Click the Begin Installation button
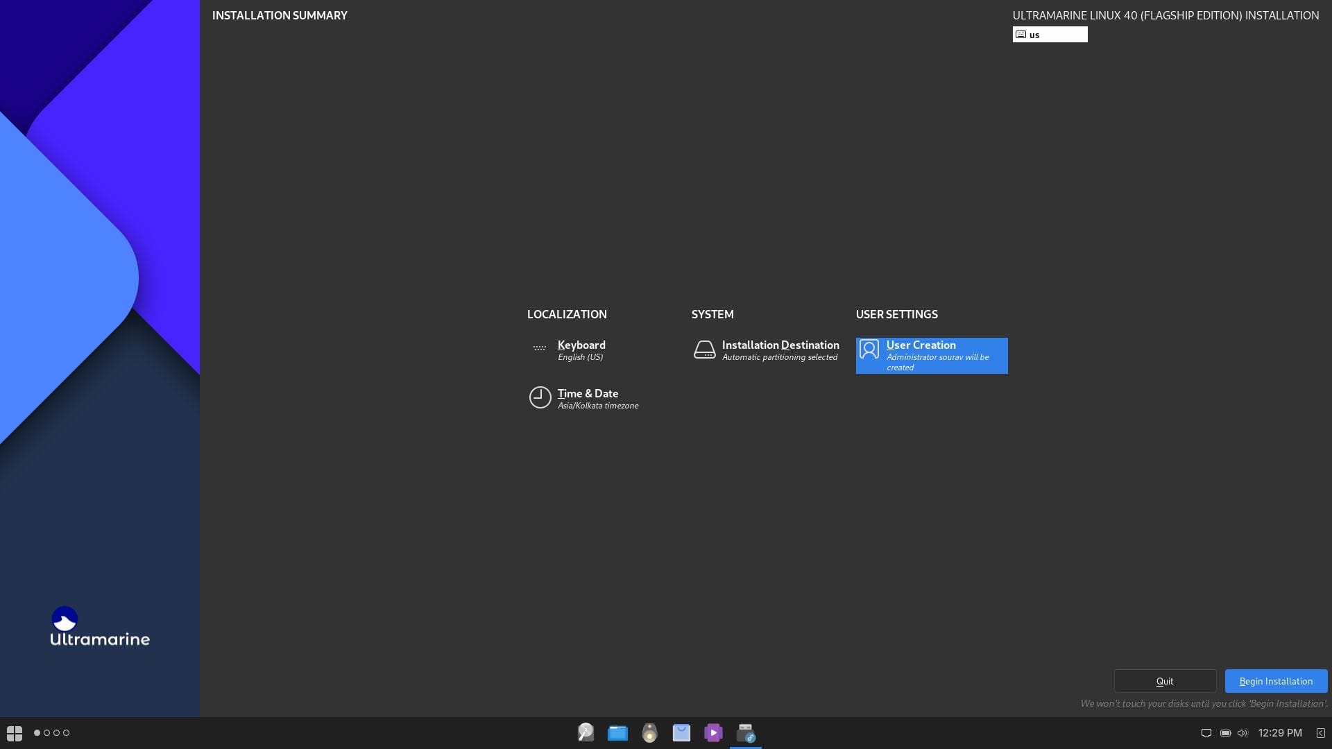The height and width of the screenshot is (749, 1332). pos(1276,680)
